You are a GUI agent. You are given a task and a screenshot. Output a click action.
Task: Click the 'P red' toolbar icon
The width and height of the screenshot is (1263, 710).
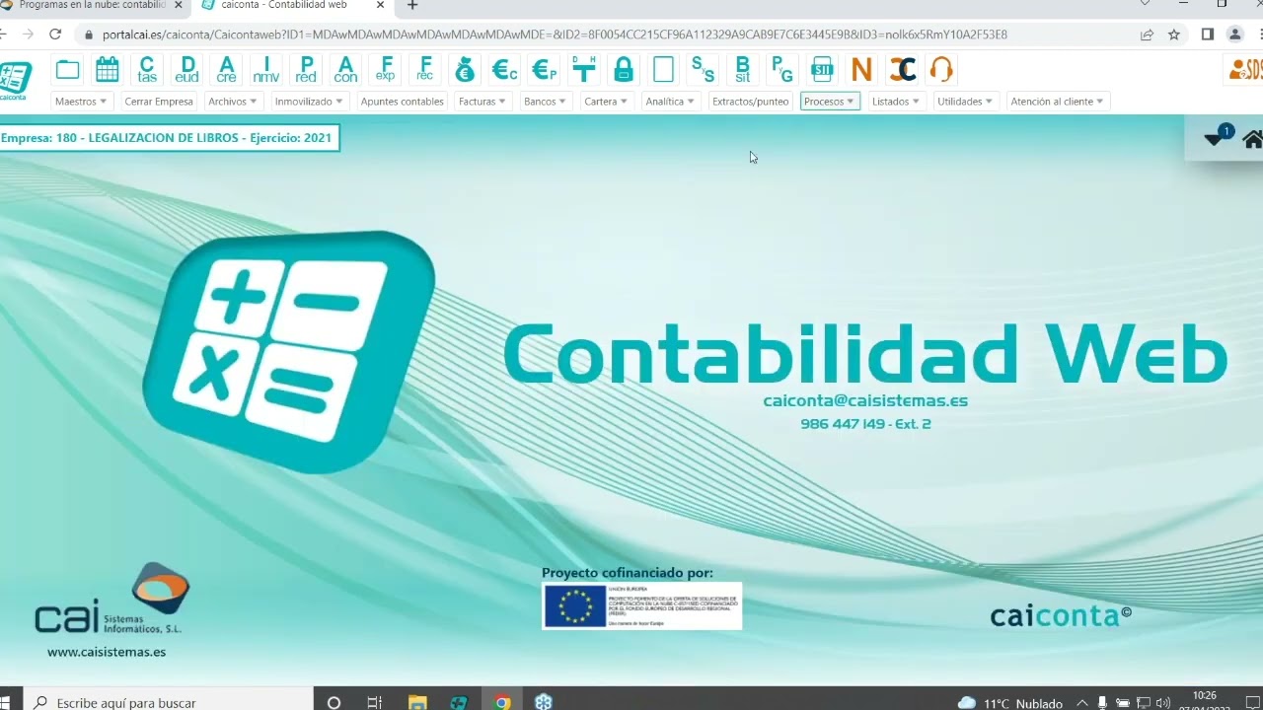coord(306,70)
